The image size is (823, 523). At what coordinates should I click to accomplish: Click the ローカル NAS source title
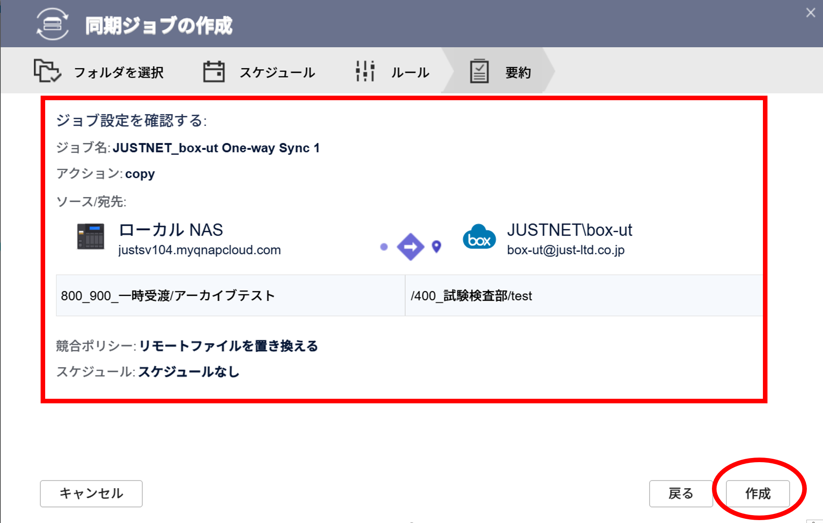tap(171, 230)
